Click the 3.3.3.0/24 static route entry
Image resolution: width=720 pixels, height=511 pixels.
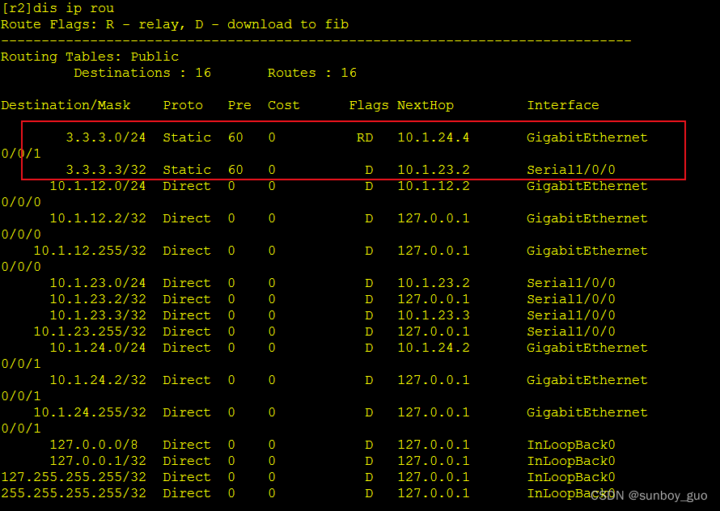tap(105, 137)
